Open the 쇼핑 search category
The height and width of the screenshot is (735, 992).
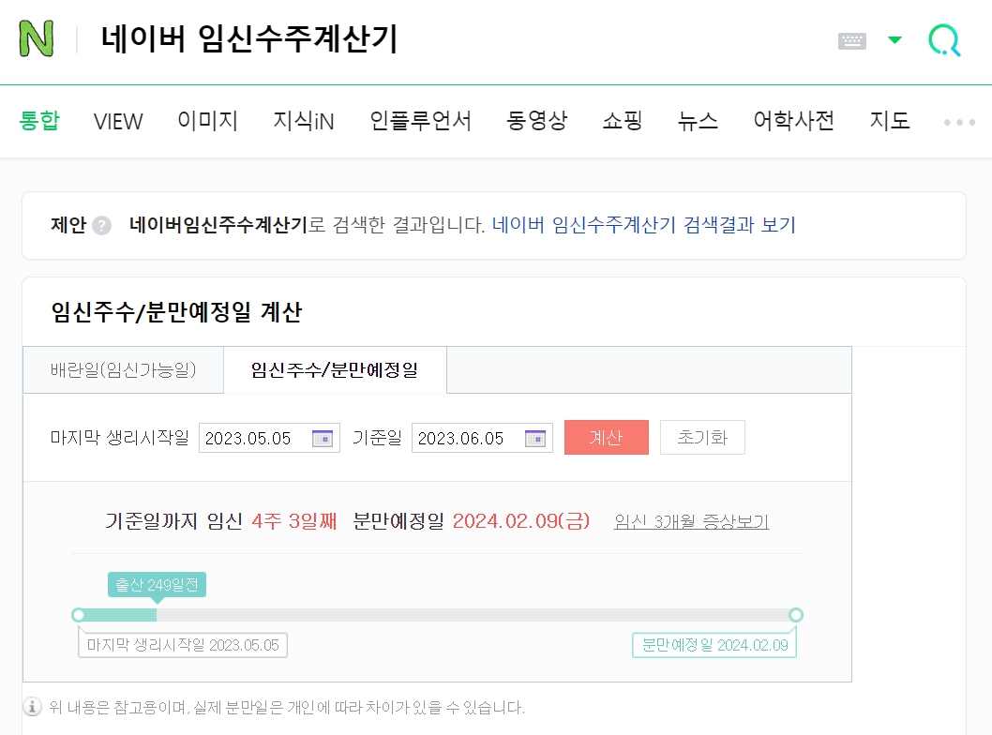(x=621, y=121)
